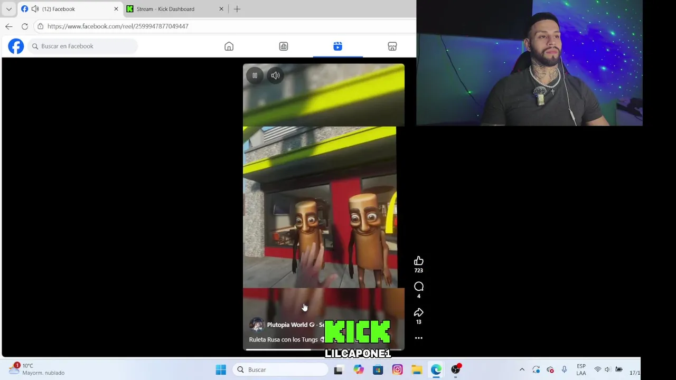Close the Kick Dashboard browser tab
The height and width of the screenshot is (380, 676).
pos(221,9)
